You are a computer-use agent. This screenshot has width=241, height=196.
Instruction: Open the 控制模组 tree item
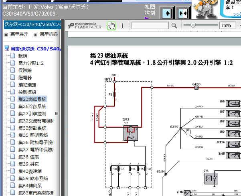(27, 92)
